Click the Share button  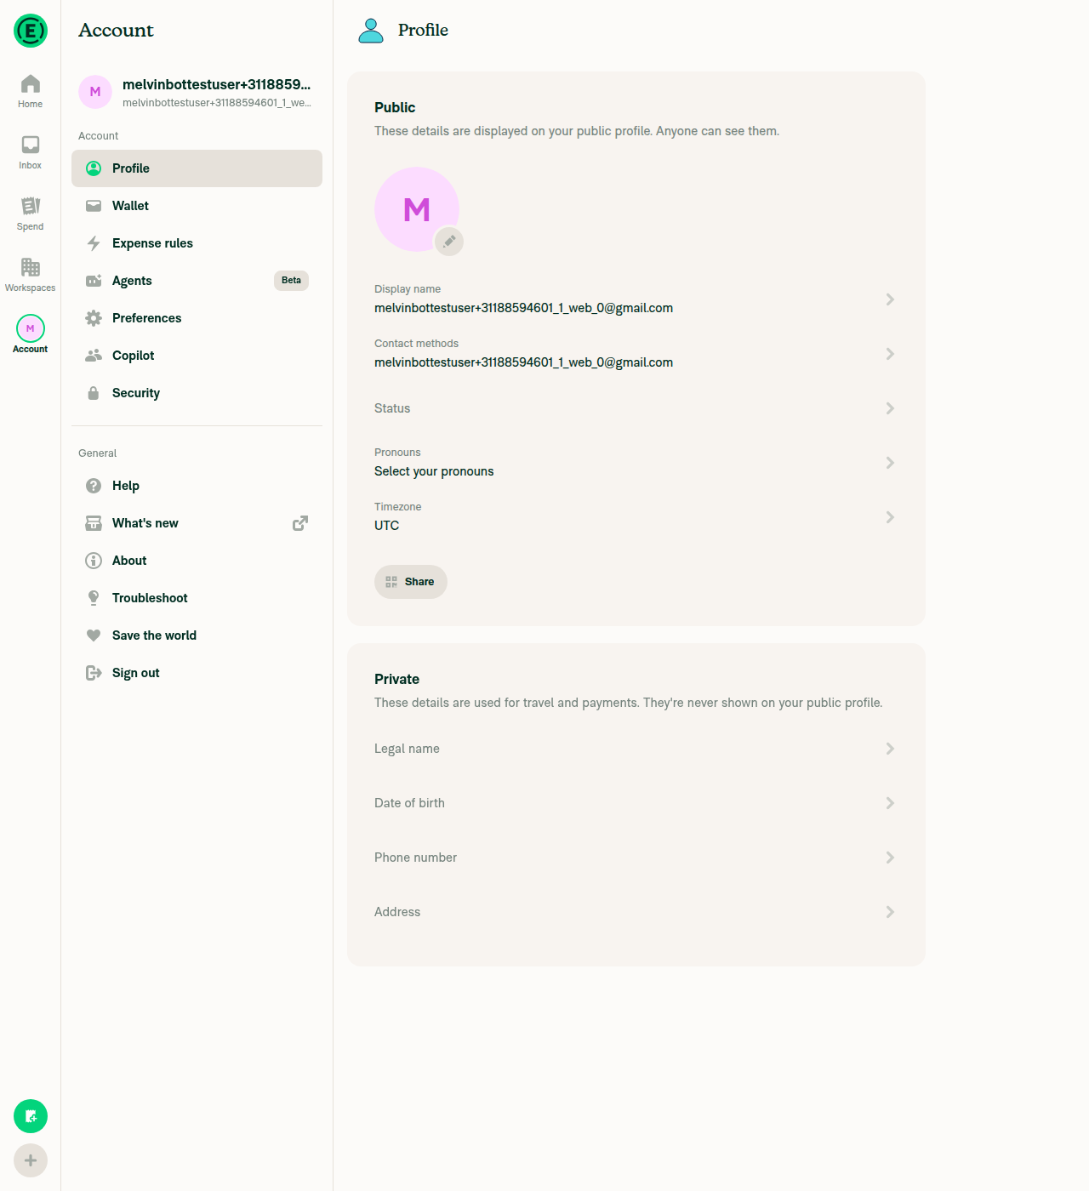point(411,582)
